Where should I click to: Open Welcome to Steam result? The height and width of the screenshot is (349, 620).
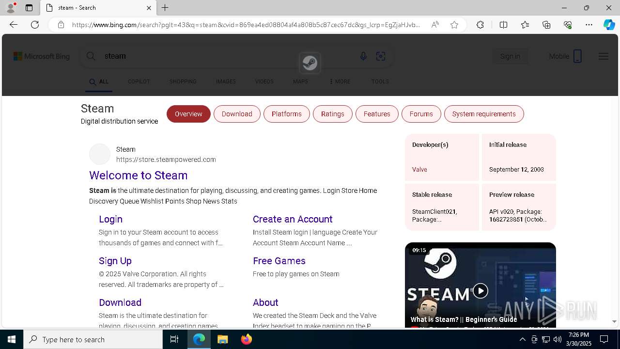138,175
